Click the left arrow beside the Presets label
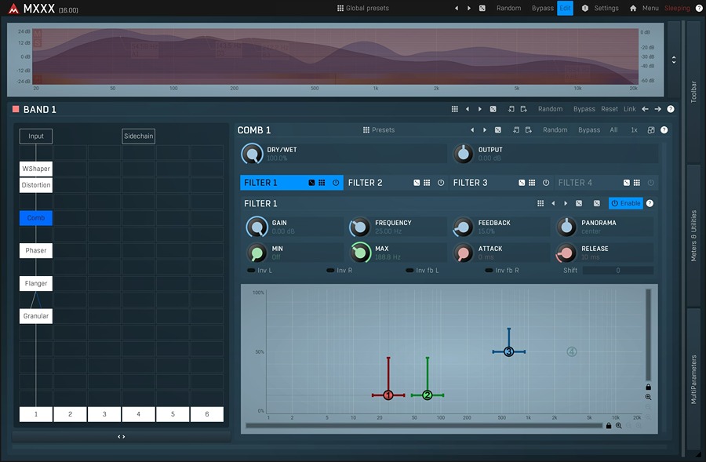Image resolution: width=706 pixels, height=462 pixels. coord(471,129)
